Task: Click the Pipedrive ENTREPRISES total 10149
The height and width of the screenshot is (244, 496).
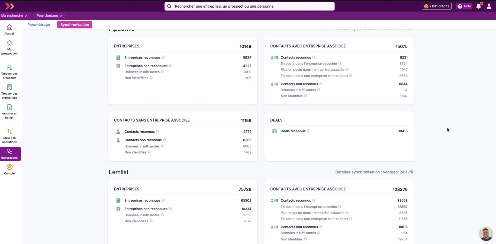Action: [245, 46]
